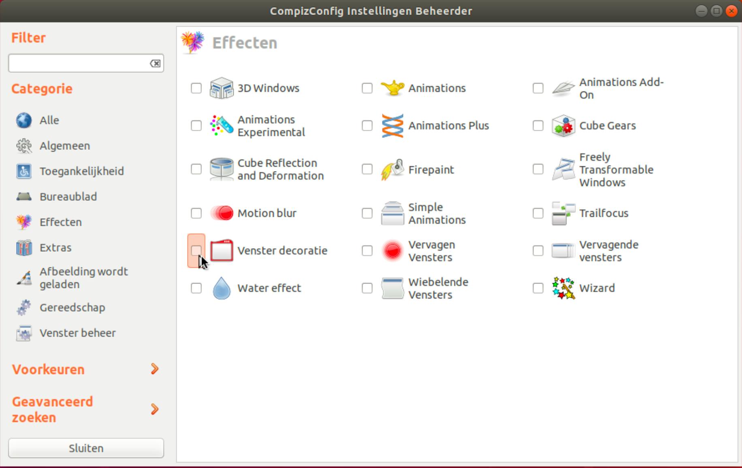Select the Effecten category
The image size is (742, 468).
(x=61, y=222)
